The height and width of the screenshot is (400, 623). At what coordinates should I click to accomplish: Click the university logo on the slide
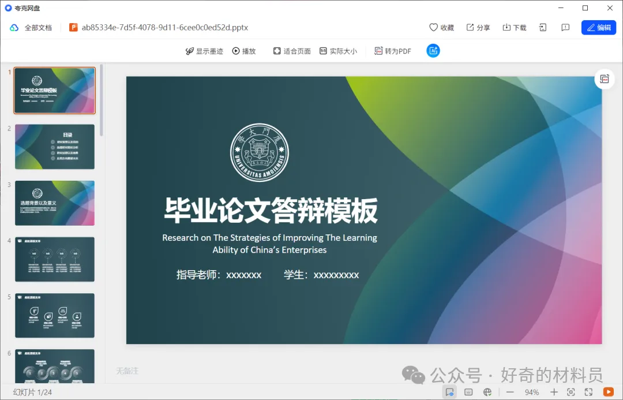click(x=260, y=152)
